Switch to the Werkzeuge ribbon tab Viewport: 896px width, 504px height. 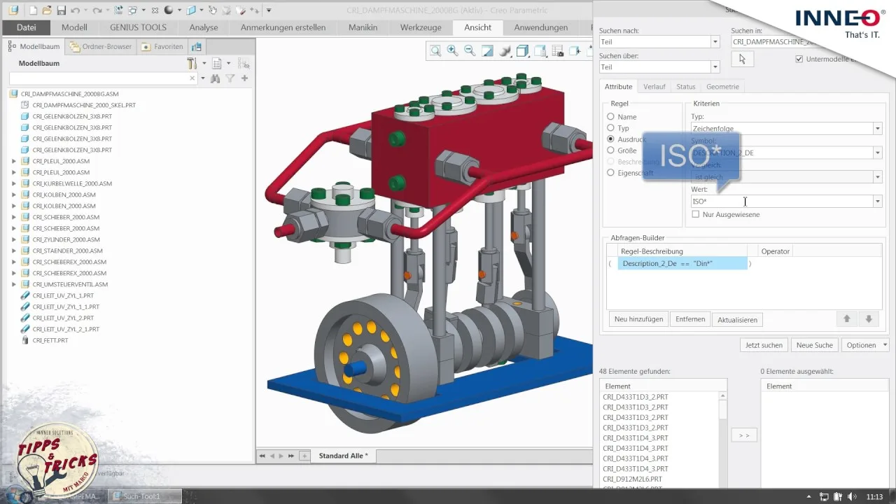[x=421, y=27]
